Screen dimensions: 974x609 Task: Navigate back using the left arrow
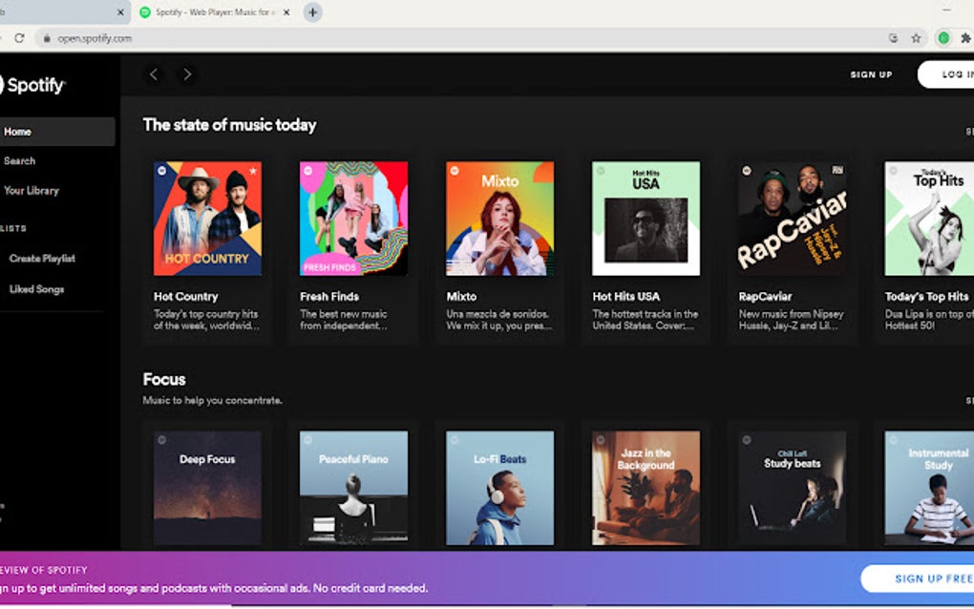click(154, 73)
